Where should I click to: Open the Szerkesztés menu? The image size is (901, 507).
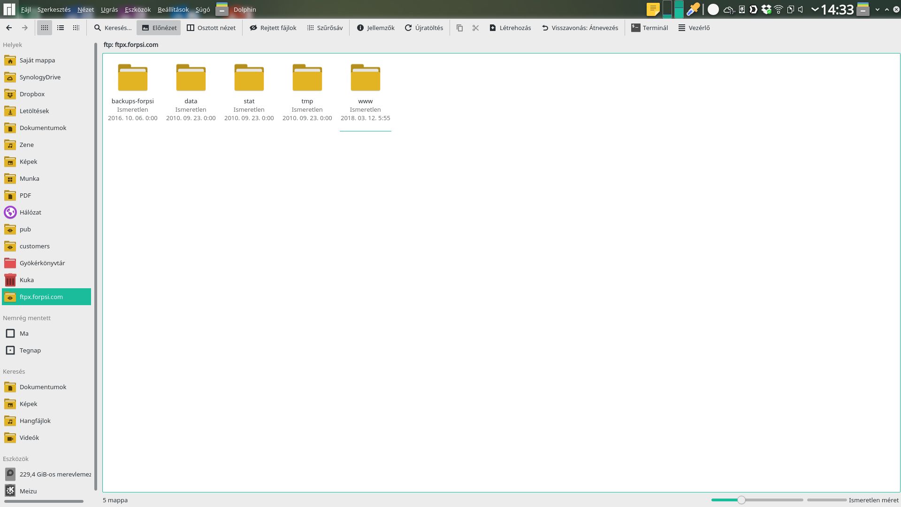point(54,9)
